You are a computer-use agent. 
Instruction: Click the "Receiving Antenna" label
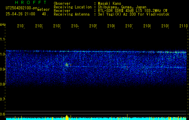point(72,14)
